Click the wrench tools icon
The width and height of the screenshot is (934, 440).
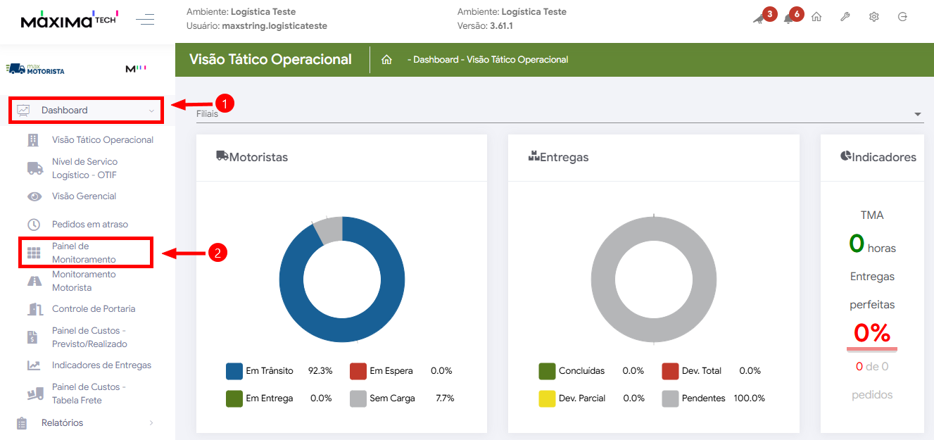pos(845,17)
